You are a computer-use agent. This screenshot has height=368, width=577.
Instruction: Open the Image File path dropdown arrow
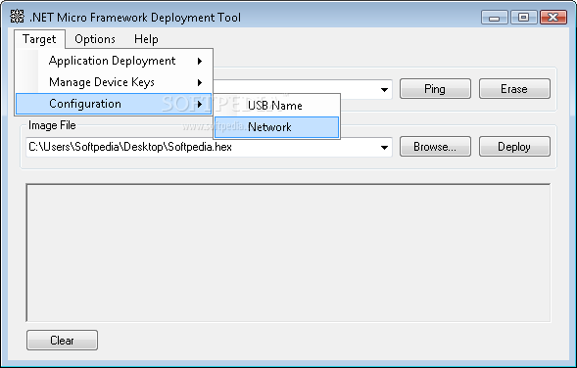coord(384,148)
